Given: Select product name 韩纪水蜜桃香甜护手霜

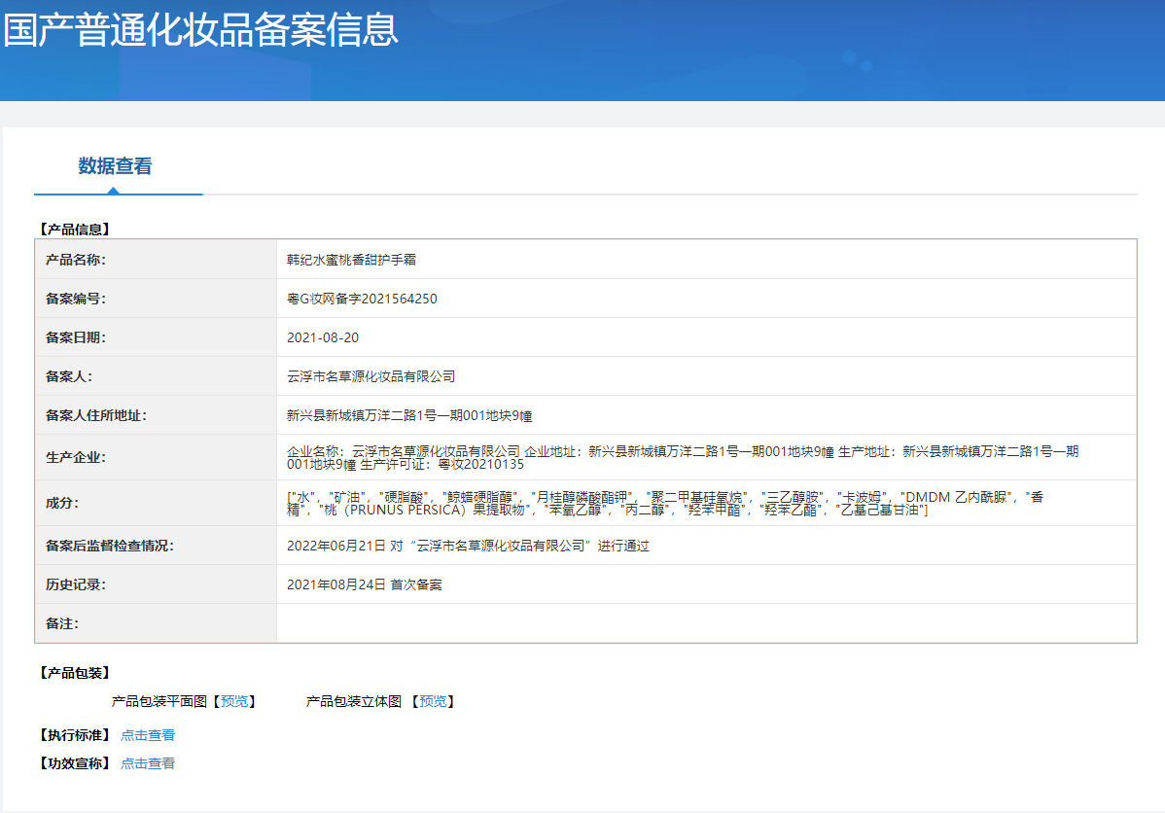Looking at the screenshot, I should [x=351, y=260].
